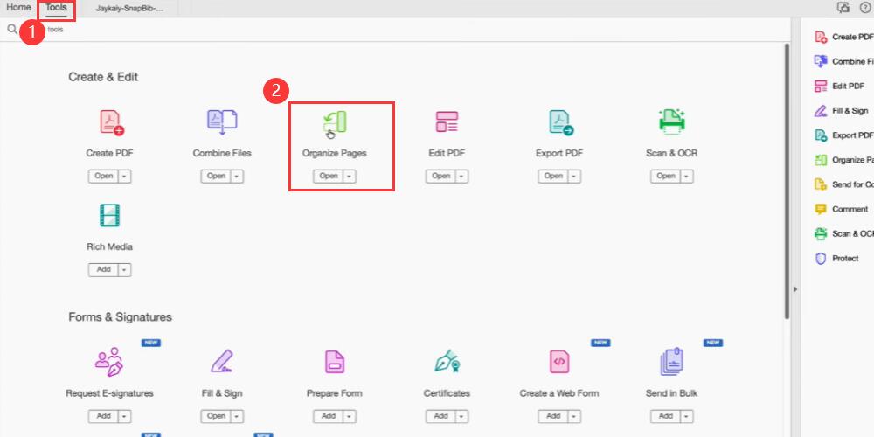The height and width of the screenshot is (437, 874).
Task: Select the Create a Web Form icon
Action: coord(559,362)
